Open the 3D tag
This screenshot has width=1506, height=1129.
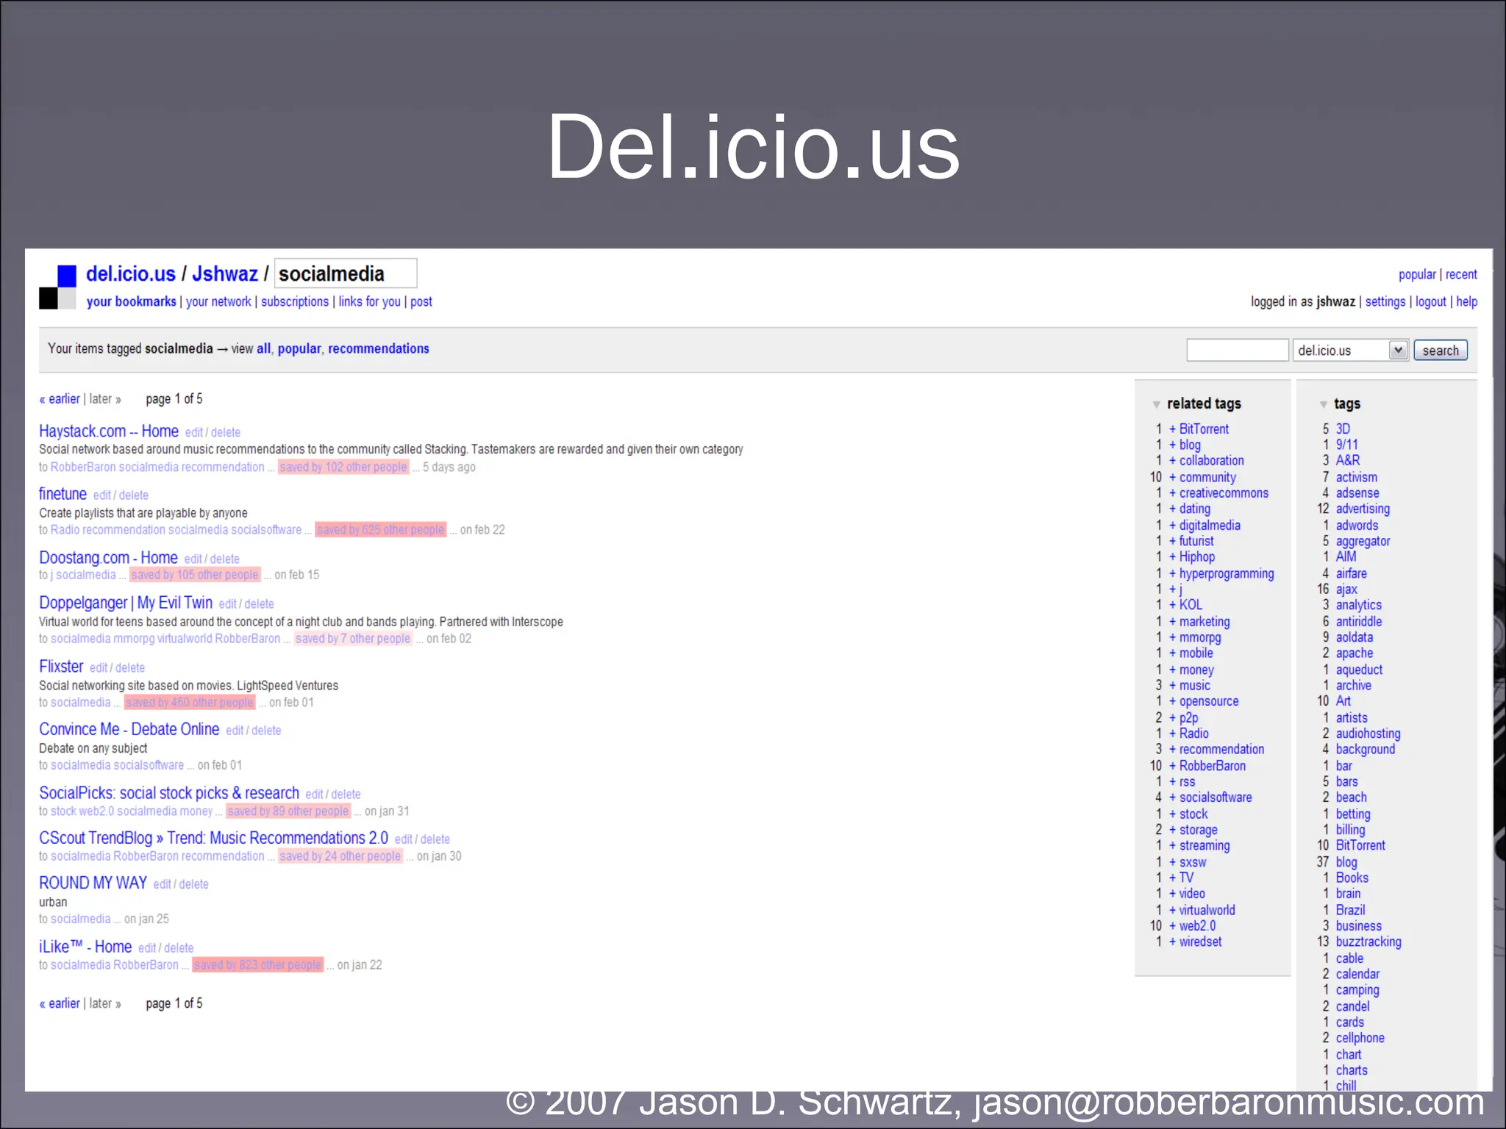point(1343,429)
